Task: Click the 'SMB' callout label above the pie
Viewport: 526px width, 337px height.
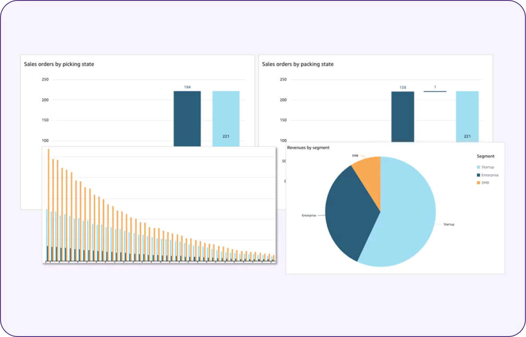Action: click(355, 156)
